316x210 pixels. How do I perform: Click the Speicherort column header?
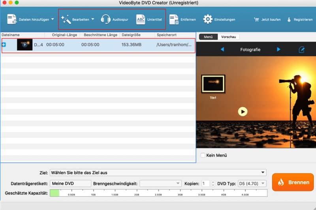point(167,35)
